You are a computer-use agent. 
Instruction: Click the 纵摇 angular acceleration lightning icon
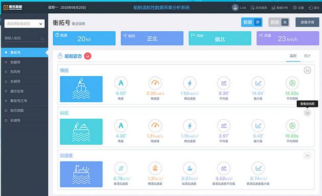(x=189, y=125)
